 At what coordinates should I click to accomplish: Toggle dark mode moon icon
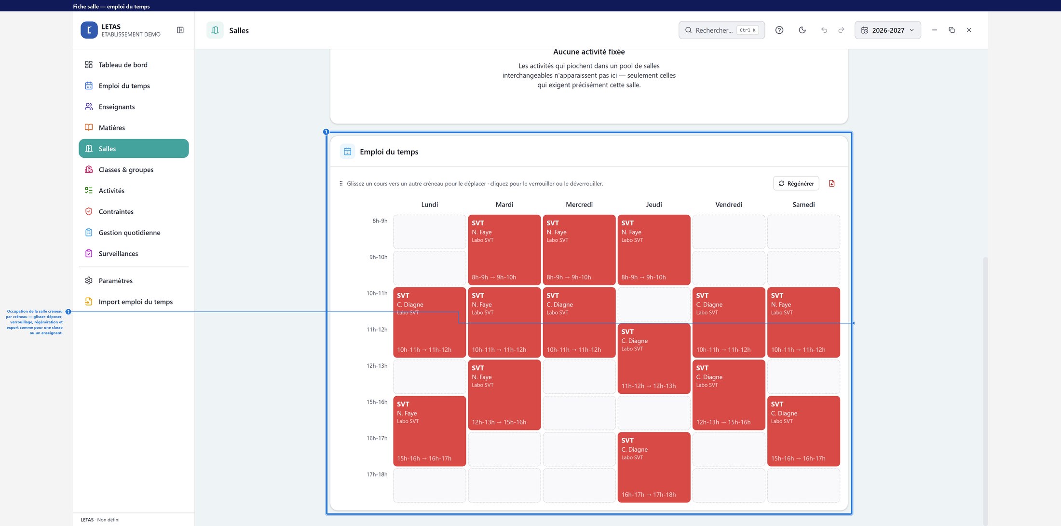(x=803, y=30)
